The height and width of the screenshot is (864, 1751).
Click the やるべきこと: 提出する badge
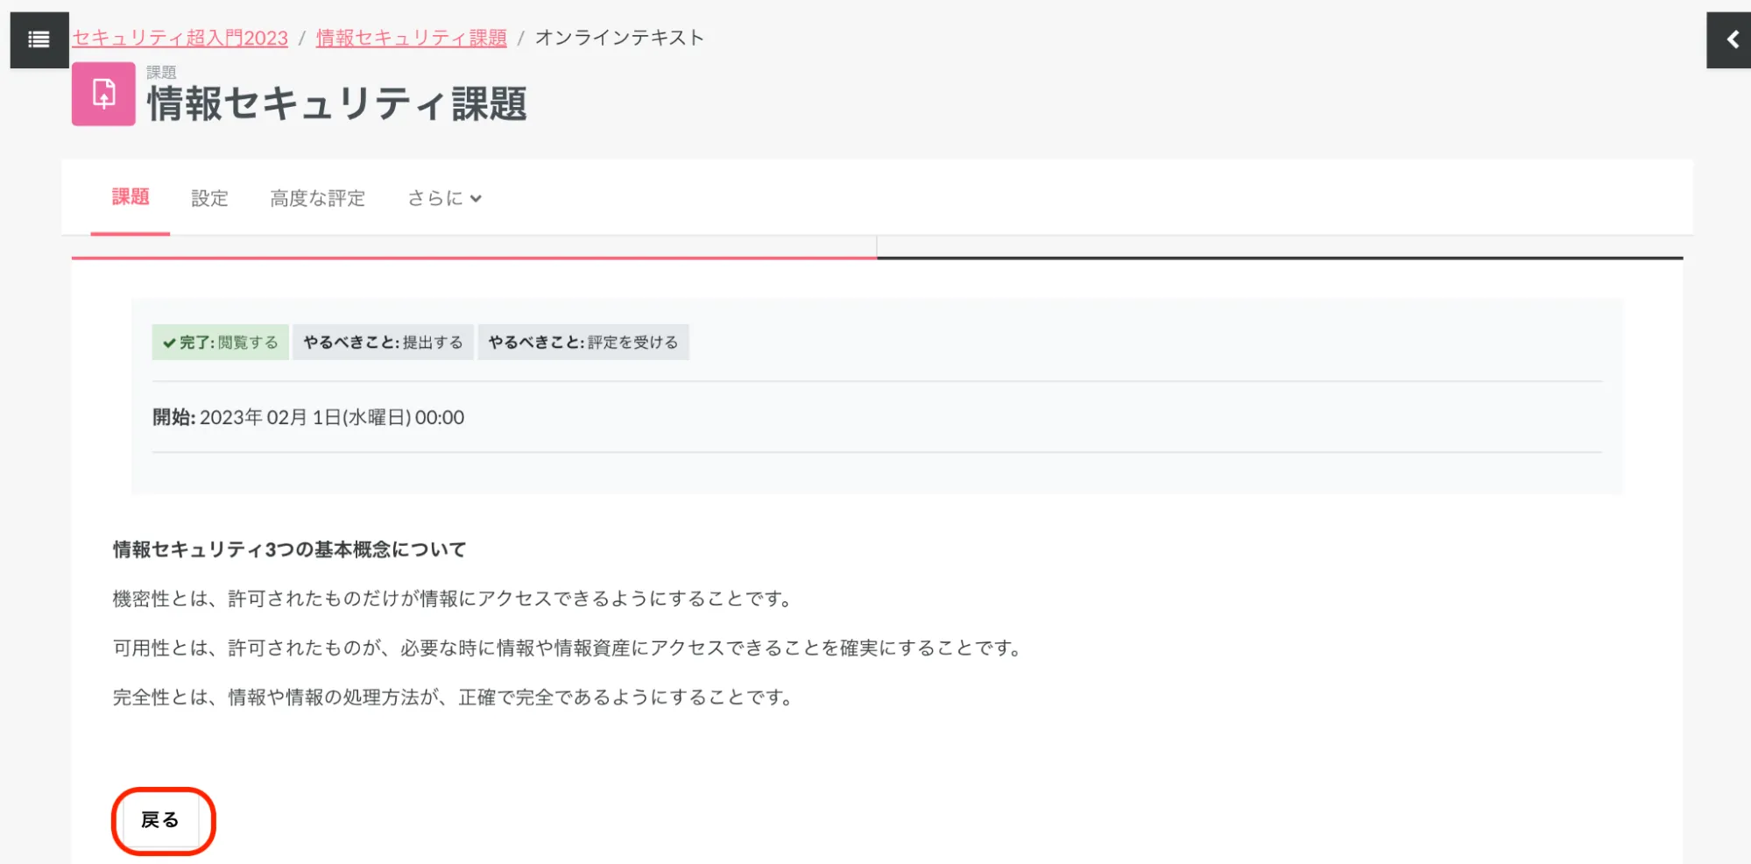383,343
